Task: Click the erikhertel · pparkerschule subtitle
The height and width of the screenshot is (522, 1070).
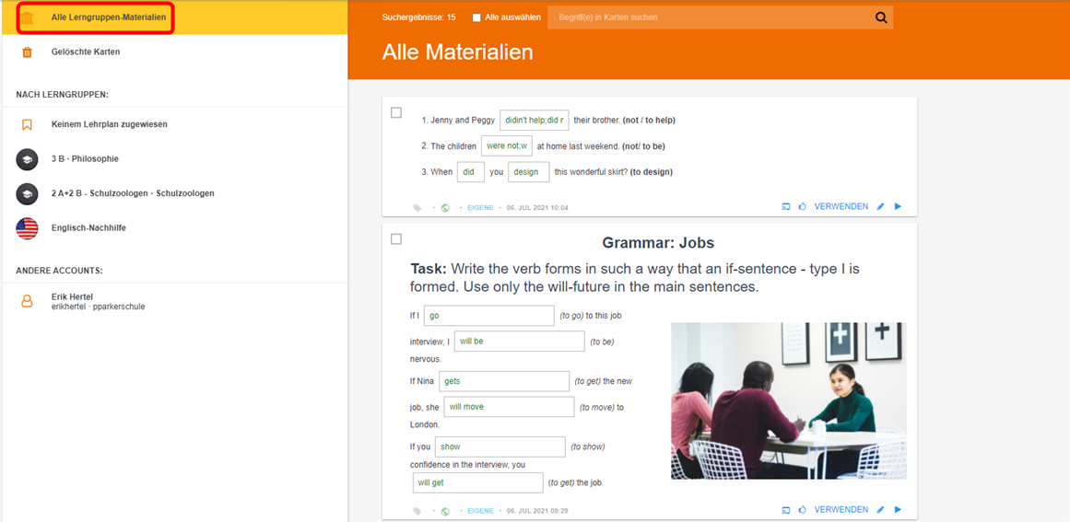Action: click(99, 307)
